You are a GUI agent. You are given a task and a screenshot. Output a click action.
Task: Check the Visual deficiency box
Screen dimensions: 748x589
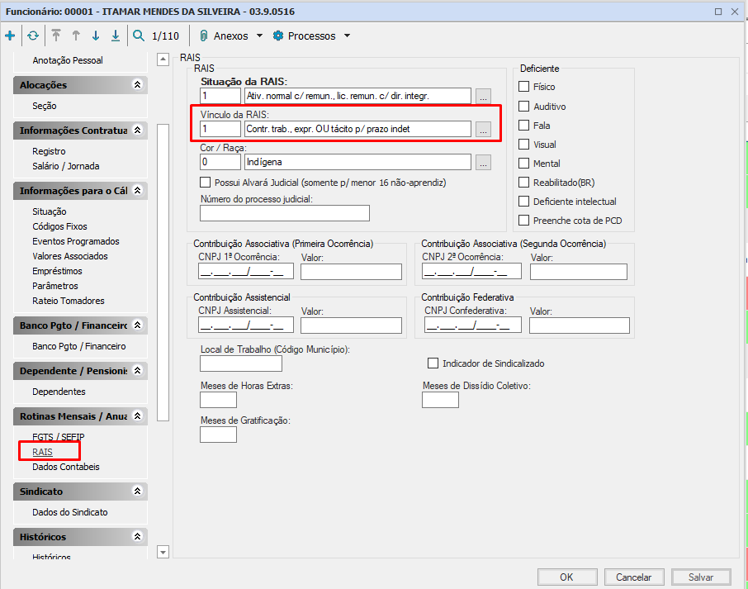point(523,144)
